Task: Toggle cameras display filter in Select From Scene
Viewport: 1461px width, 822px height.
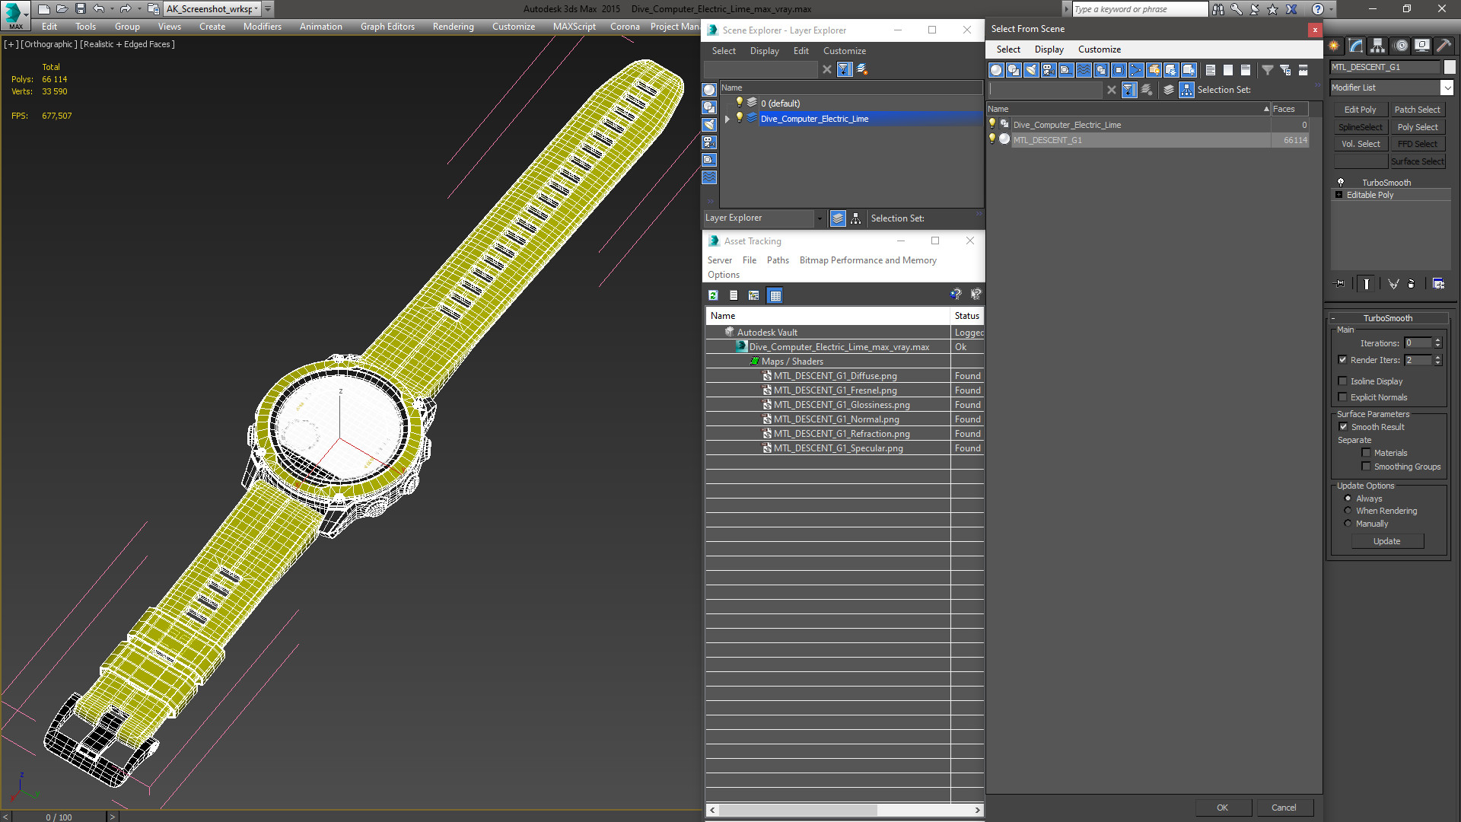Action: [1049, 70]
